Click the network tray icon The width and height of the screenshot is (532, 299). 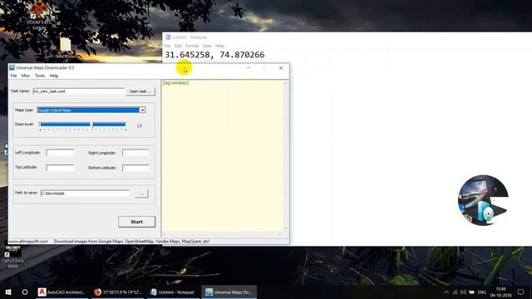tap(455, 292)
